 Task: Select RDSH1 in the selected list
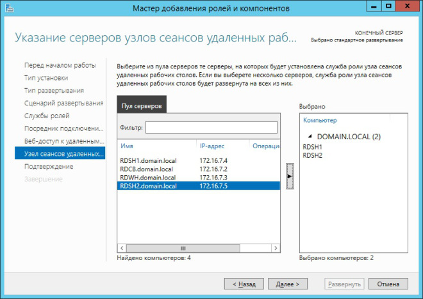[x=312, y=147]
